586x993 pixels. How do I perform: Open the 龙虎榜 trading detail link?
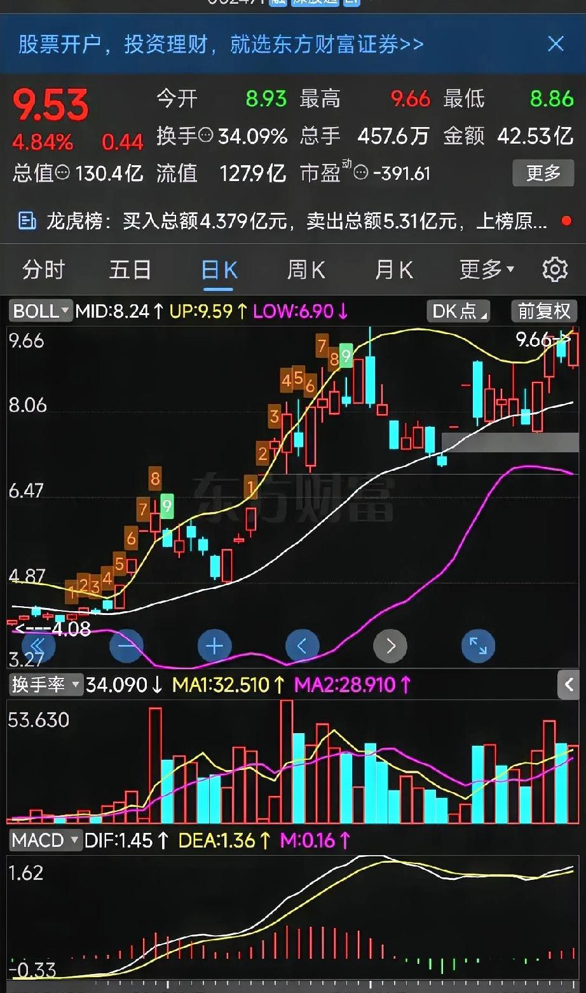[x=286, y=220]
